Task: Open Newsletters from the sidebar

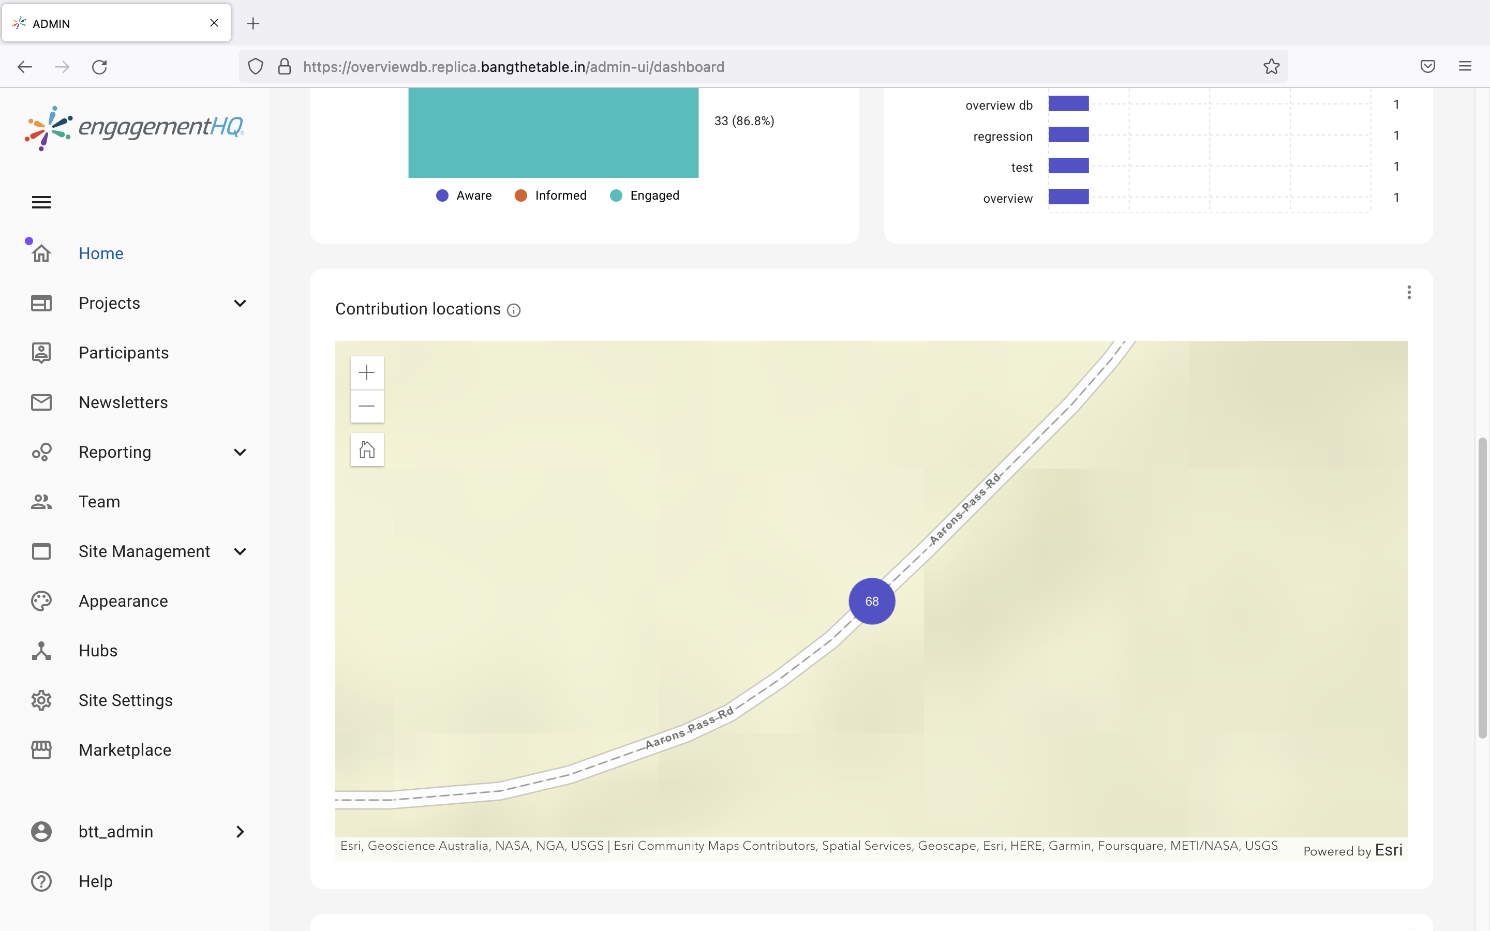Action: pyautogui.click(x=123, y=403)
